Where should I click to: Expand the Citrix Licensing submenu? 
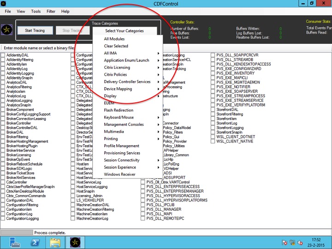pyautogui.click(x=128, y=67)
